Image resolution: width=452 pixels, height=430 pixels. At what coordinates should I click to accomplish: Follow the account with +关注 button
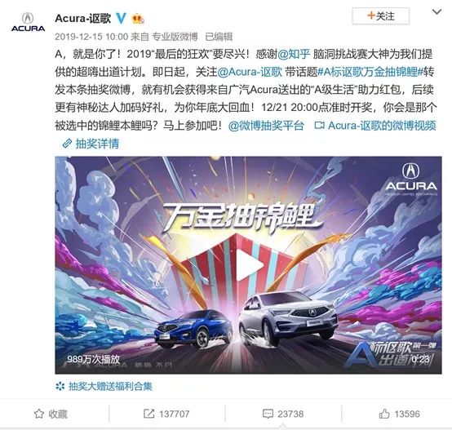380,16
